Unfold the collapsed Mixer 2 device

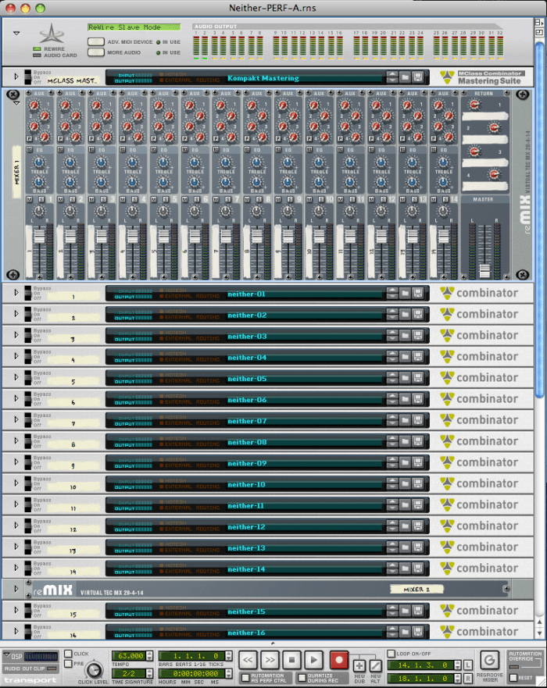(x=16, y=590)
